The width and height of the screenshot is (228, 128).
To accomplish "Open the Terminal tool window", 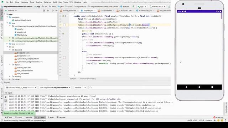I will point(61,117).
